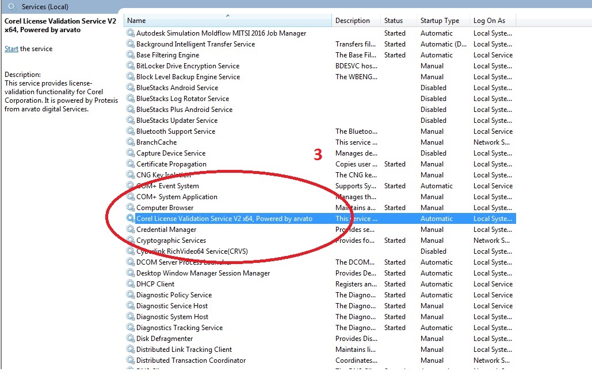Click the Start the service link
Viewport: 592px width, 380px height.
12,49
